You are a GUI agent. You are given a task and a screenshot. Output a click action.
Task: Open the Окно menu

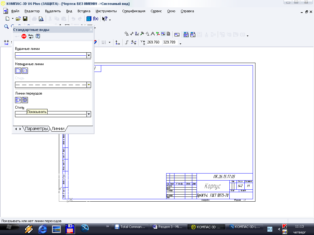pos(171,11)
